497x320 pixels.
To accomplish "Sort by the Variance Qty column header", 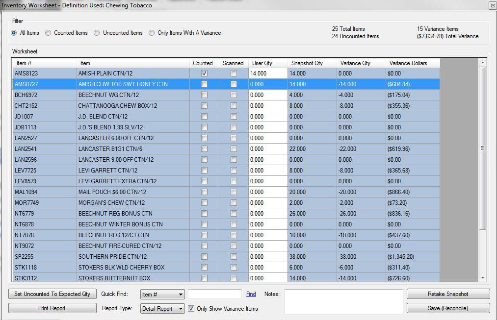I will (361, 63).
